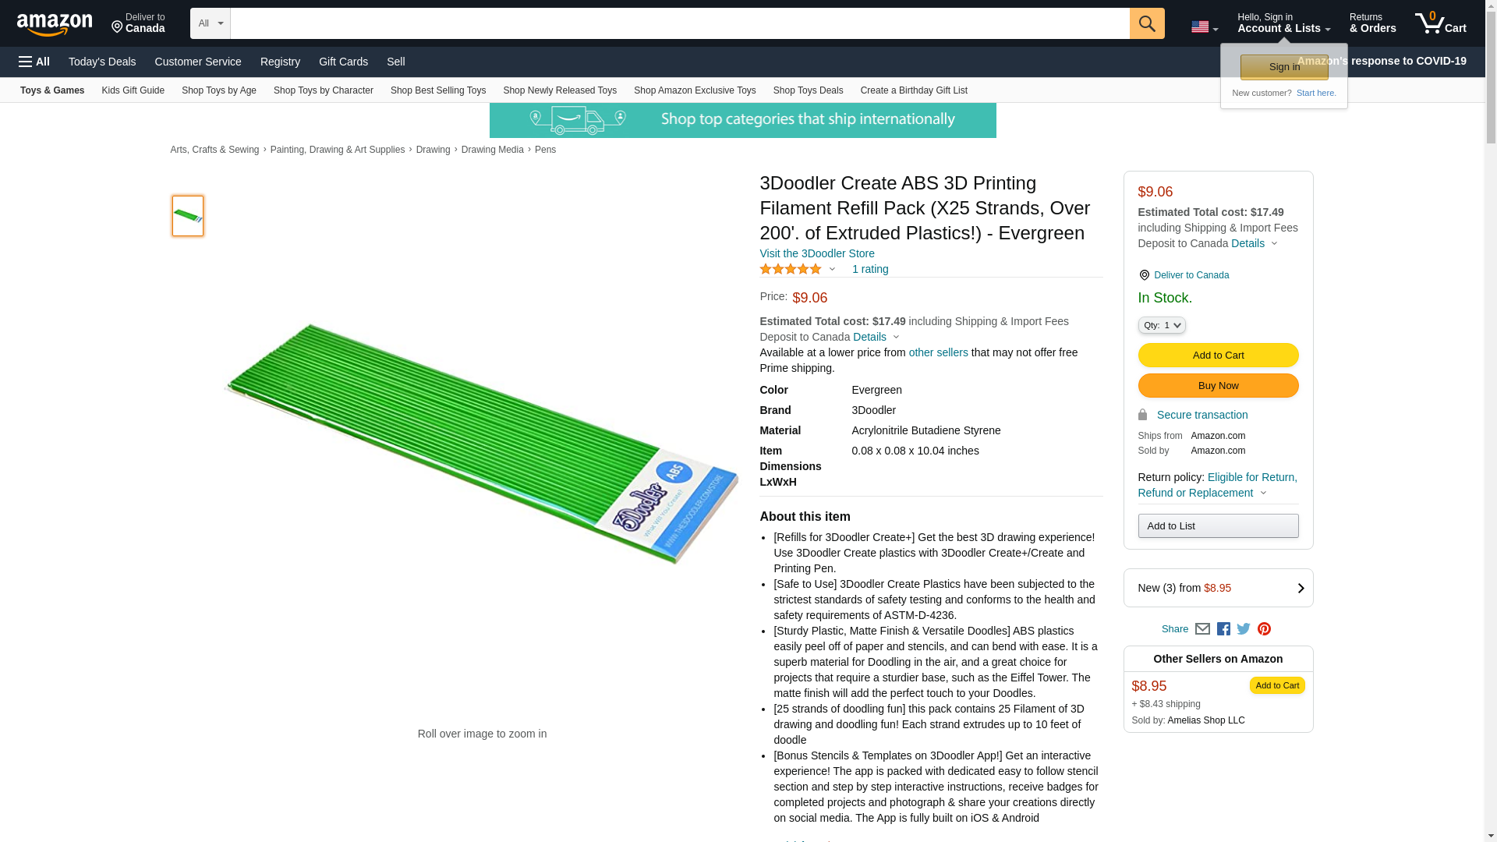Share via email icon
This screenshot has height=842, width=1497.
point(1202,629)
